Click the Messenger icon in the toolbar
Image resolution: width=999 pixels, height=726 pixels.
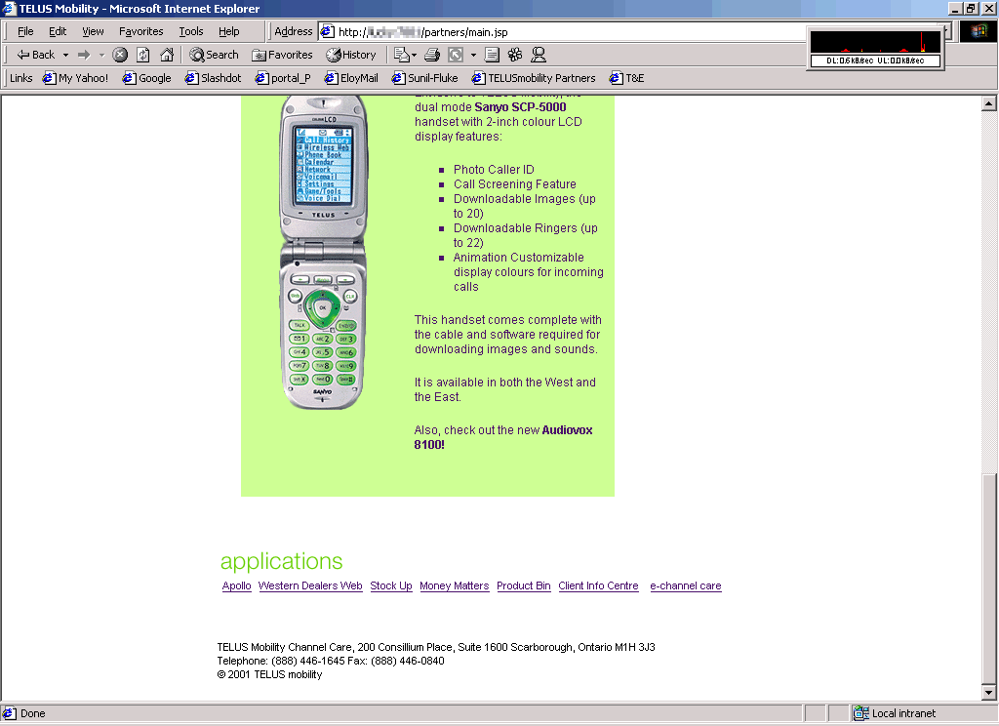click(539, 55)
